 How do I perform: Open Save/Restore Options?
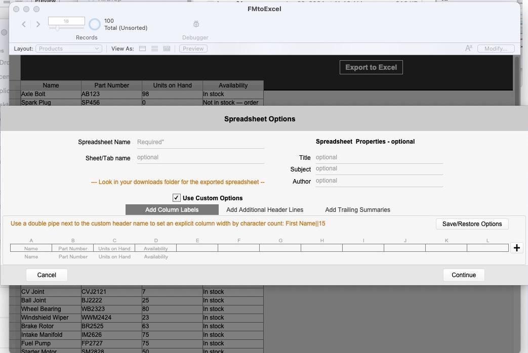pyautogui.click(x=472, y=224)
